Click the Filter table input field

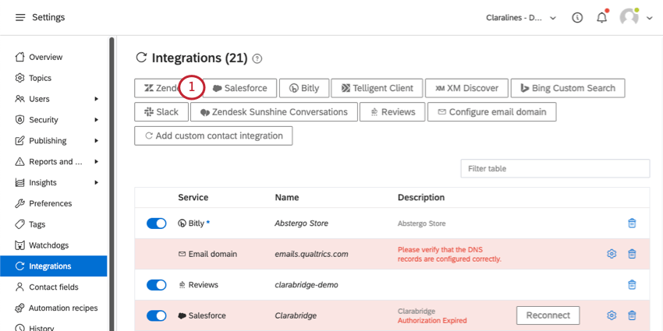click(x=555, y=168)
